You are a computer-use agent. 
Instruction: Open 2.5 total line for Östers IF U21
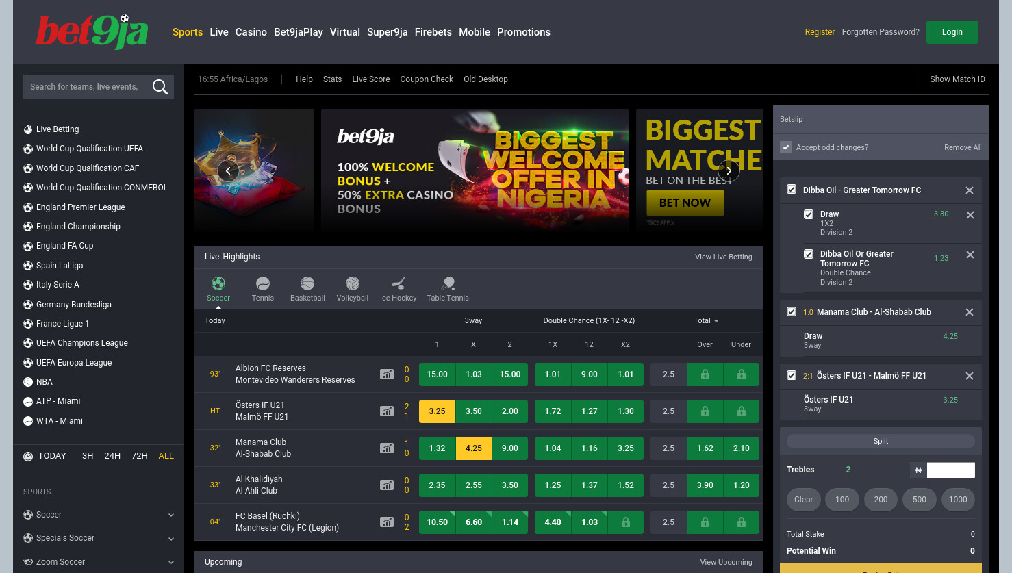(x=669, y=411)
